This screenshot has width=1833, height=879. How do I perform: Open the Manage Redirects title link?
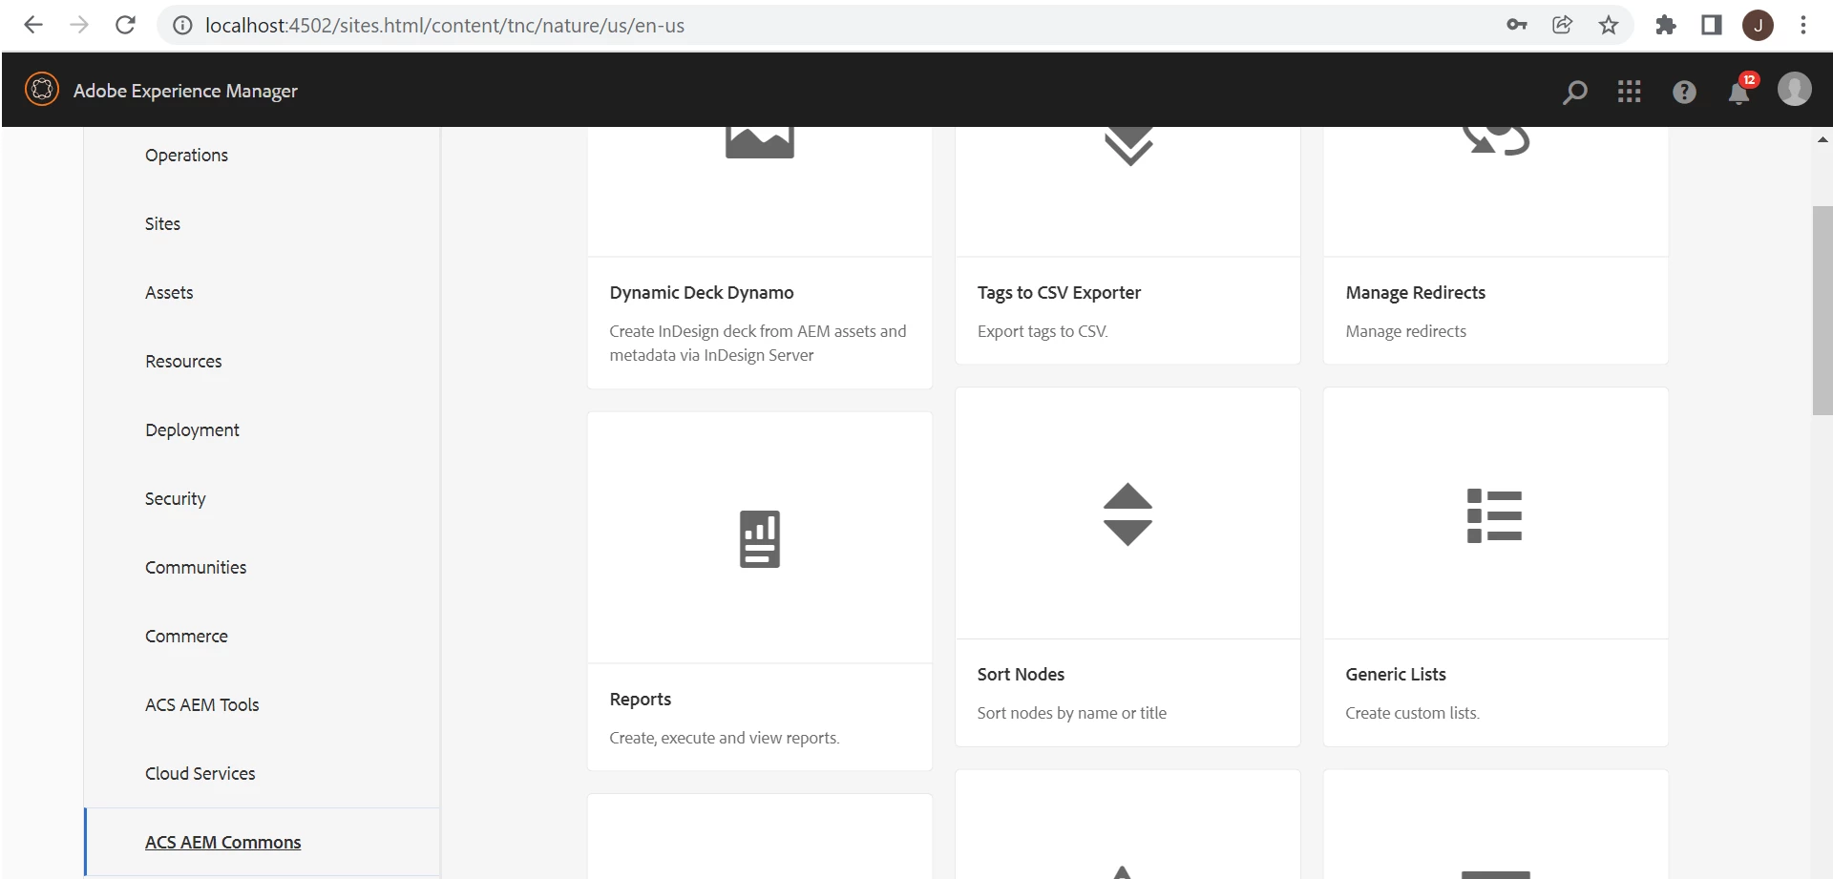coord(1415,293)
